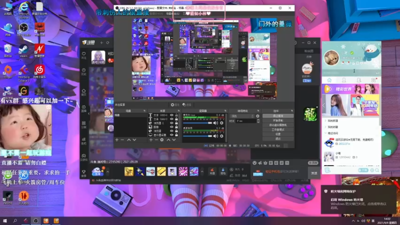Start recording button in OBS controls
The height and width of the screenshot is (225, 400).
point(278,120)
